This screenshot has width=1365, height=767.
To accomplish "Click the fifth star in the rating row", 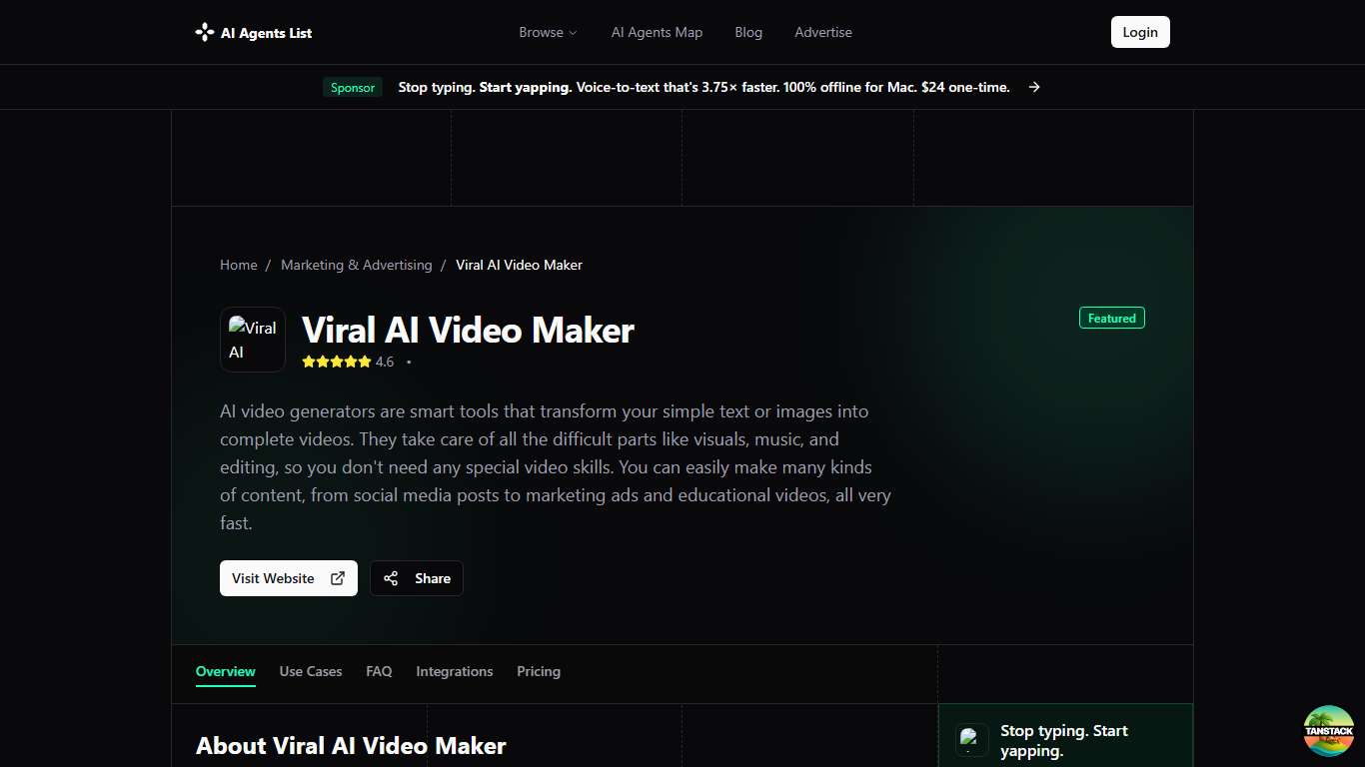I will 363,362.
